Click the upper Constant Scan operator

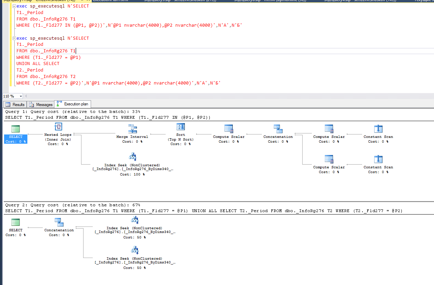[x=378, y=134]
